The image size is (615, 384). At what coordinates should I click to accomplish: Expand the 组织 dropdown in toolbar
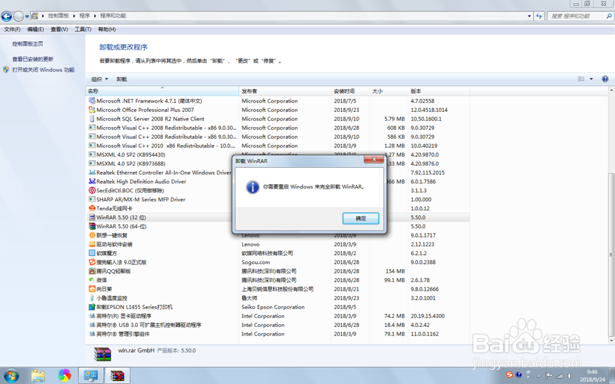[x=100, y=79]
